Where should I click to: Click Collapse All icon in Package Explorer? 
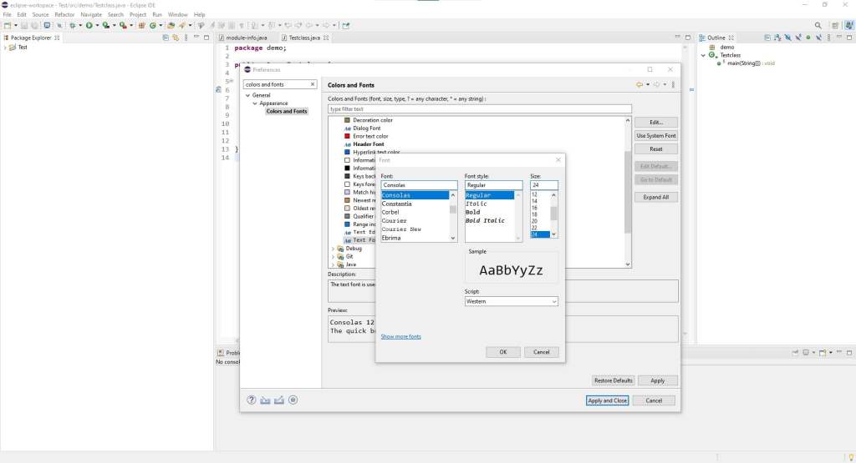pyautogui.click(x=166, y=38)
